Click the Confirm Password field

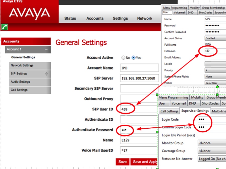click(x=215, y=32)
